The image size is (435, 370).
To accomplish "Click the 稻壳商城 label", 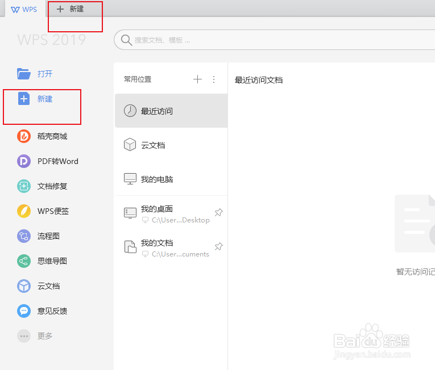I will [52, 136].
